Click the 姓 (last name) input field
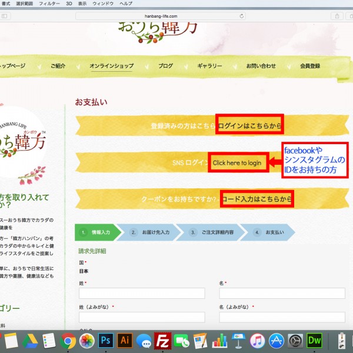 tap(142, 293)
